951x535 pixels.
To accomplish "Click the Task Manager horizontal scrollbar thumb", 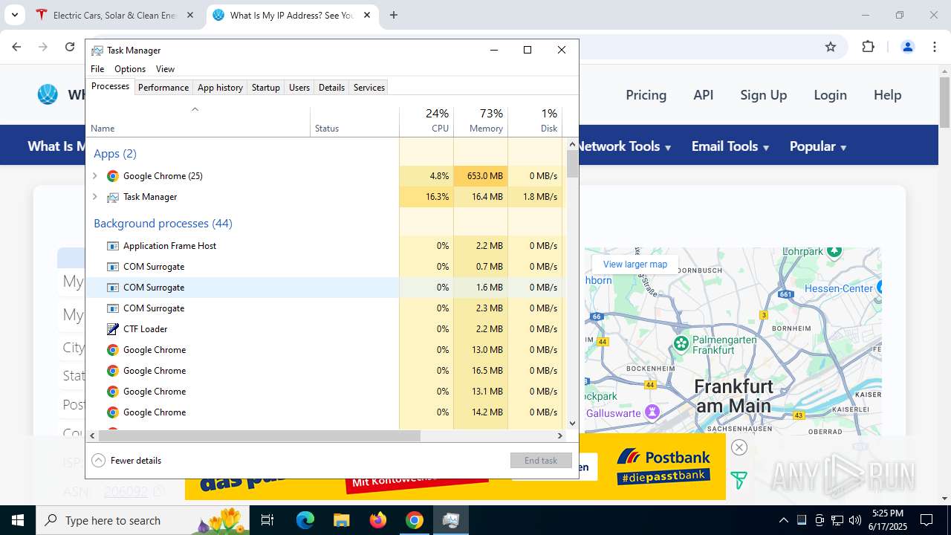I will pos(259,436).
